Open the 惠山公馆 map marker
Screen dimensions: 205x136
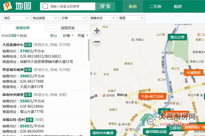click(x=177, y=37)
